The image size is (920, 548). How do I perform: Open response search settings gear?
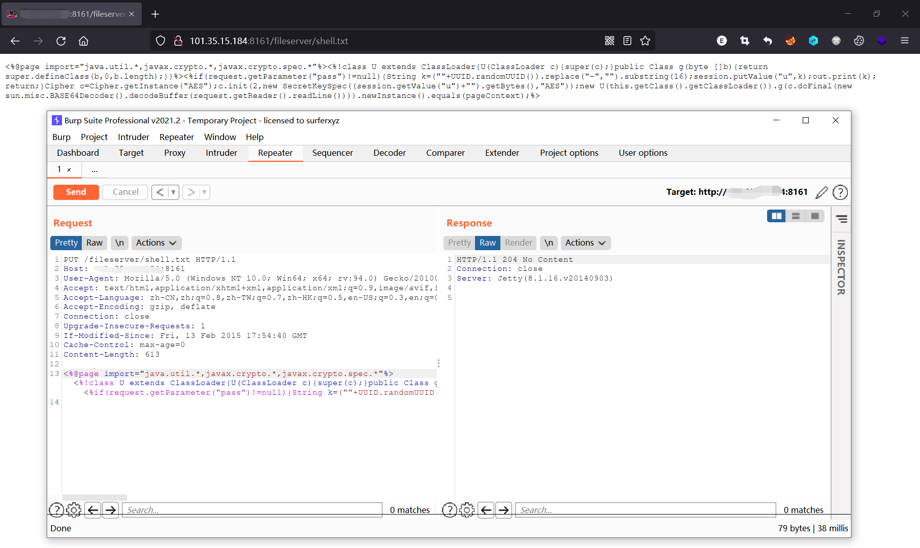[467, 510]
